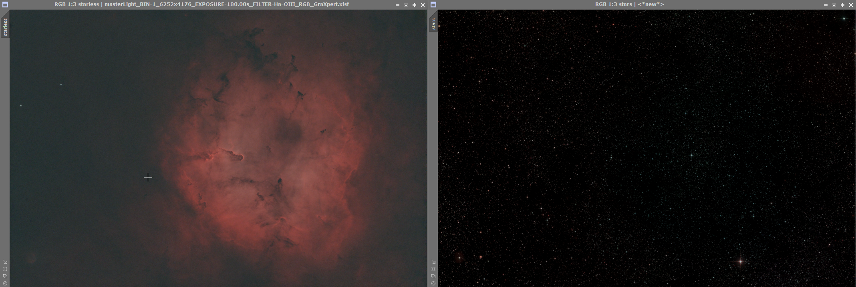Click diagonal-arrow resize icon in stars window
Viewport: 856px width, 287px height.
point(433,262)
